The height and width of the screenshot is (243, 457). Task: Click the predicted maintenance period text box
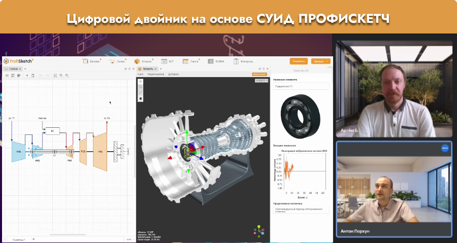301,210
